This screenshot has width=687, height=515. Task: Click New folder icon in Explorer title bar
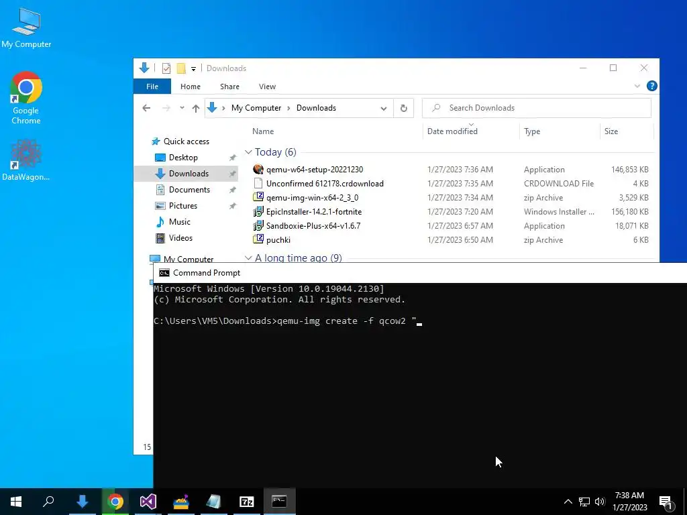pos(181,68)
